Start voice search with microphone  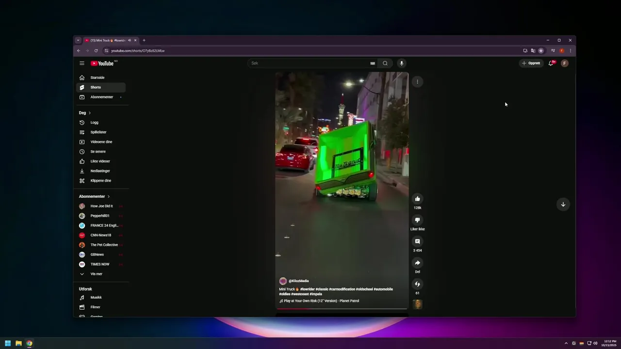tap(401, 63)
